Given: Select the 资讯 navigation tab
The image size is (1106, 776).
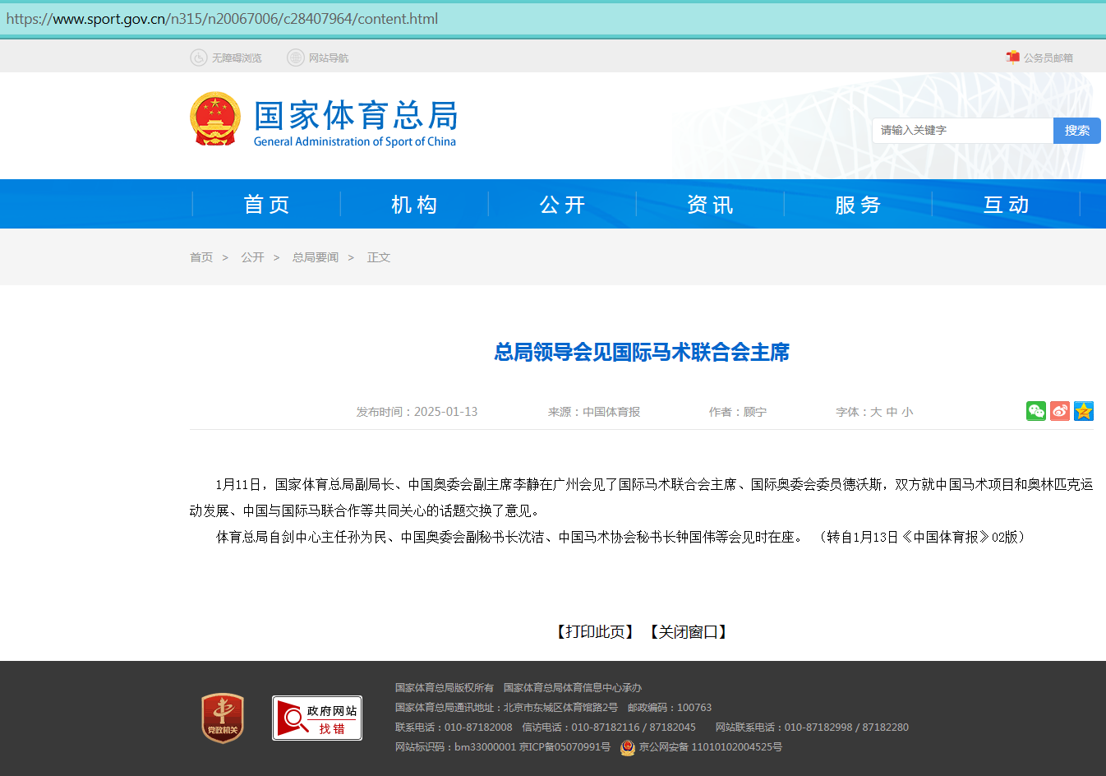Looking at the screenshot, I should 710,205.
